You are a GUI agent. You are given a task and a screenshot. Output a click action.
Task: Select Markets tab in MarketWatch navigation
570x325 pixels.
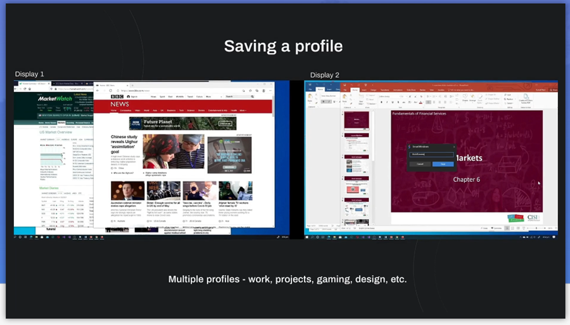pyautogui.click(x=61, y=123)
